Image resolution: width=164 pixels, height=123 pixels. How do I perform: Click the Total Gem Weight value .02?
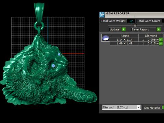tap(131, 21)
